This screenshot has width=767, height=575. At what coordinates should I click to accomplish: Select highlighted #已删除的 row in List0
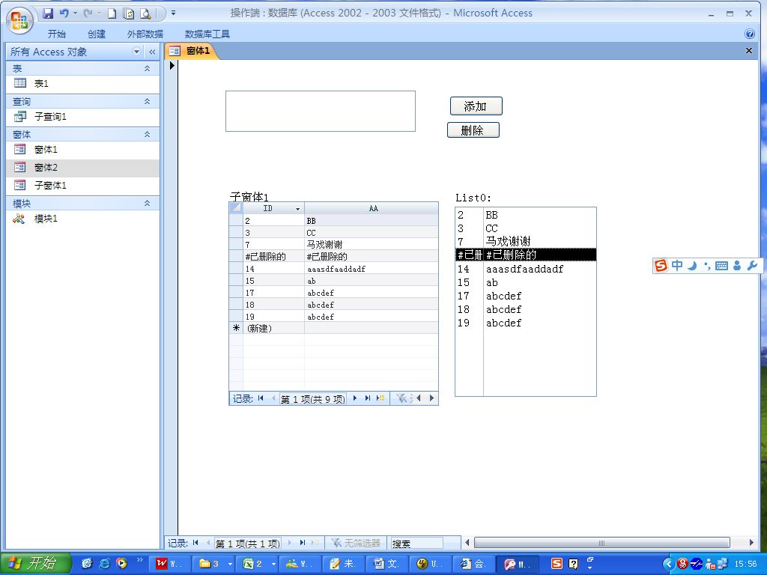coord(525,255)
